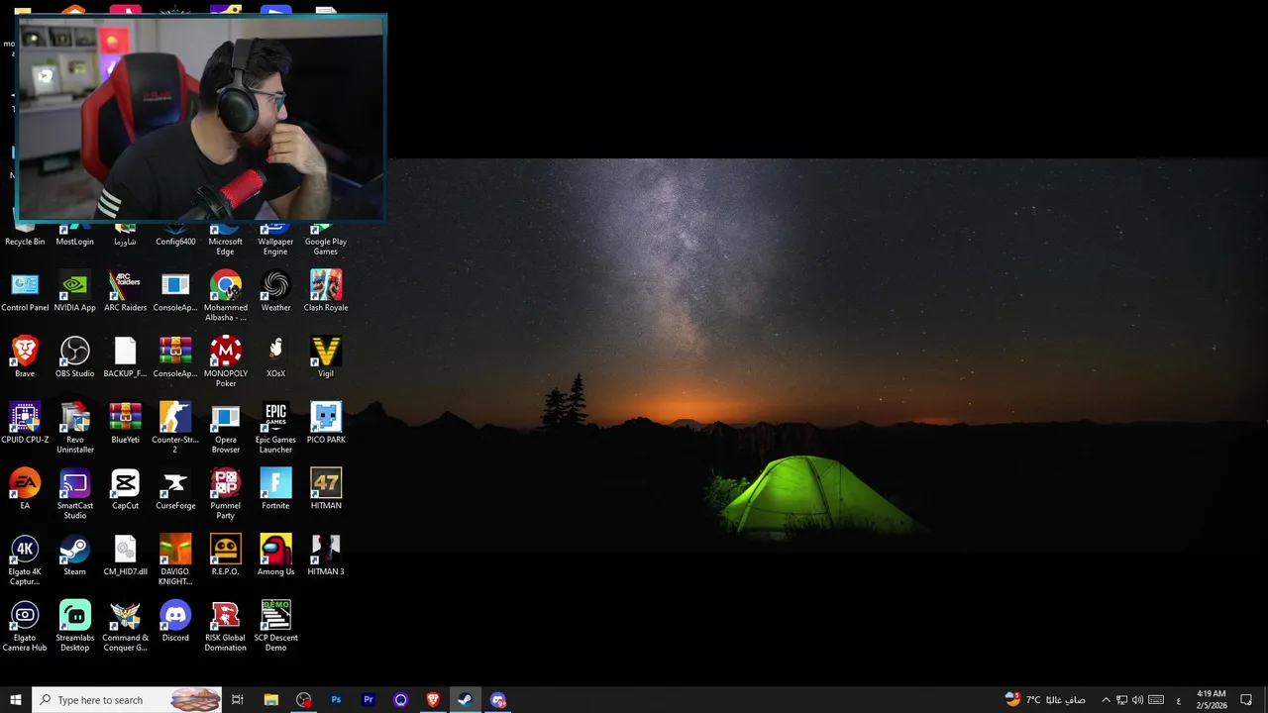1268x713 pixels.
Task: Open Photoshop from the taskbar
Action: point(336,700)
